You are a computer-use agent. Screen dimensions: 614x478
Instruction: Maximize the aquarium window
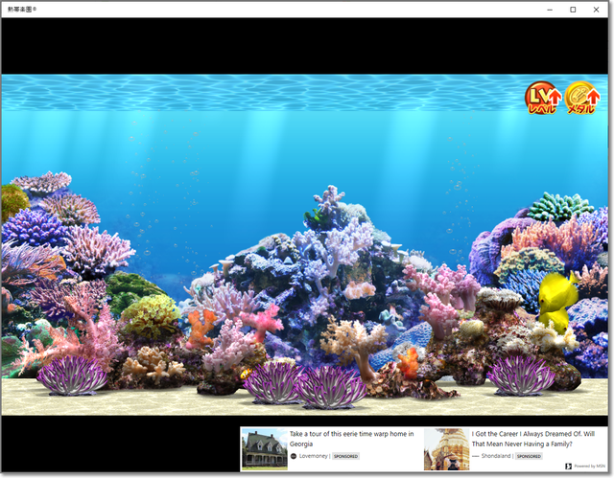pos(573,9)
